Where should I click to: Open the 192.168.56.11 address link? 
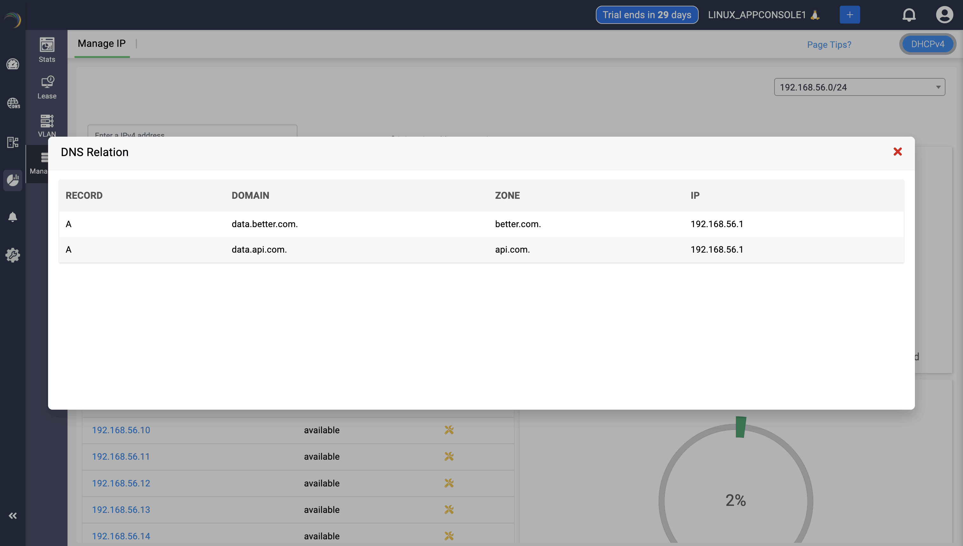(x=121, y=456)
